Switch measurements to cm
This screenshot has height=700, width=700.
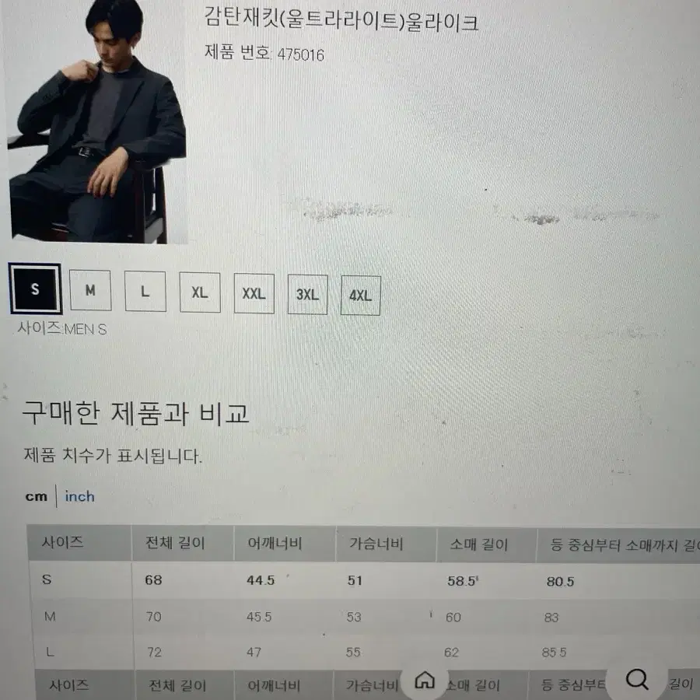(36, 496)
